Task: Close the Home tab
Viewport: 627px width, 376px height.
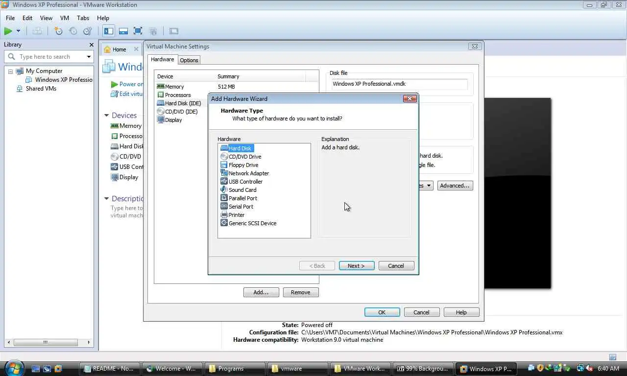Action: click(136, 49)
